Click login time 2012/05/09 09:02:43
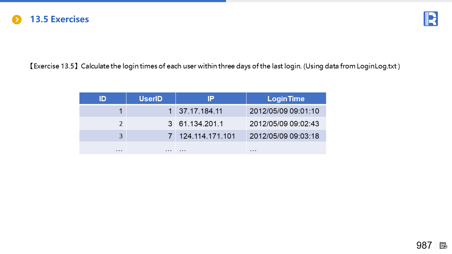Image resolution: width=452 pixels, height=254 pixels. pos(284,124)
